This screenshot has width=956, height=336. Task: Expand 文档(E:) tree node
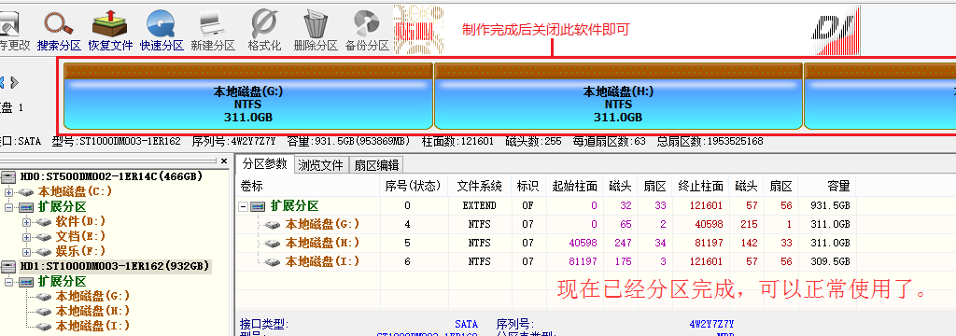26,237
